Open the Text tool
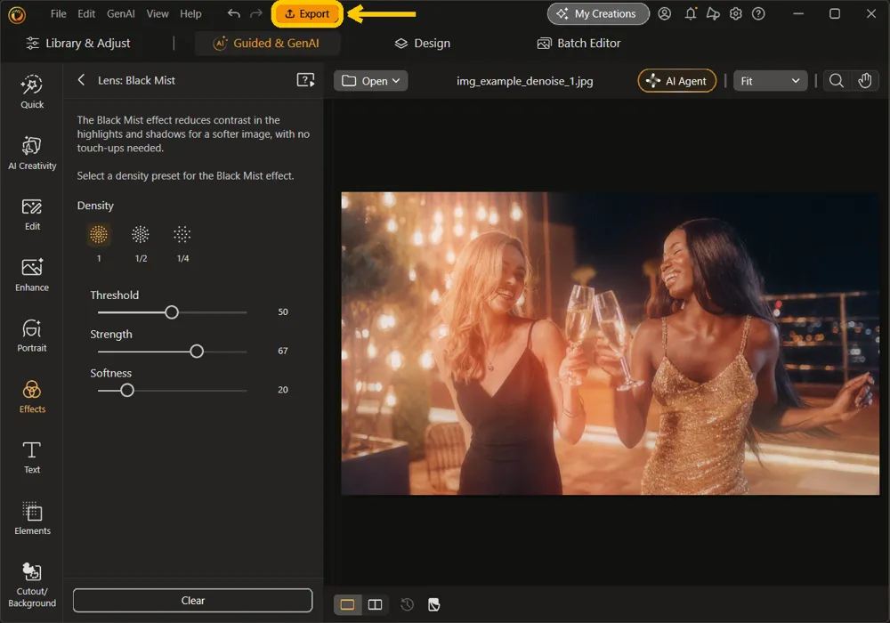Image resolution: width=890 pixels, height=623 pixels. coord(32,457)
